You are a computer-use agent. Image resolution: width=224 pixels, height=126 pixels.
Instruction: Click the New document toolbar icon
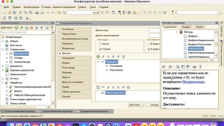click(4, 13)
